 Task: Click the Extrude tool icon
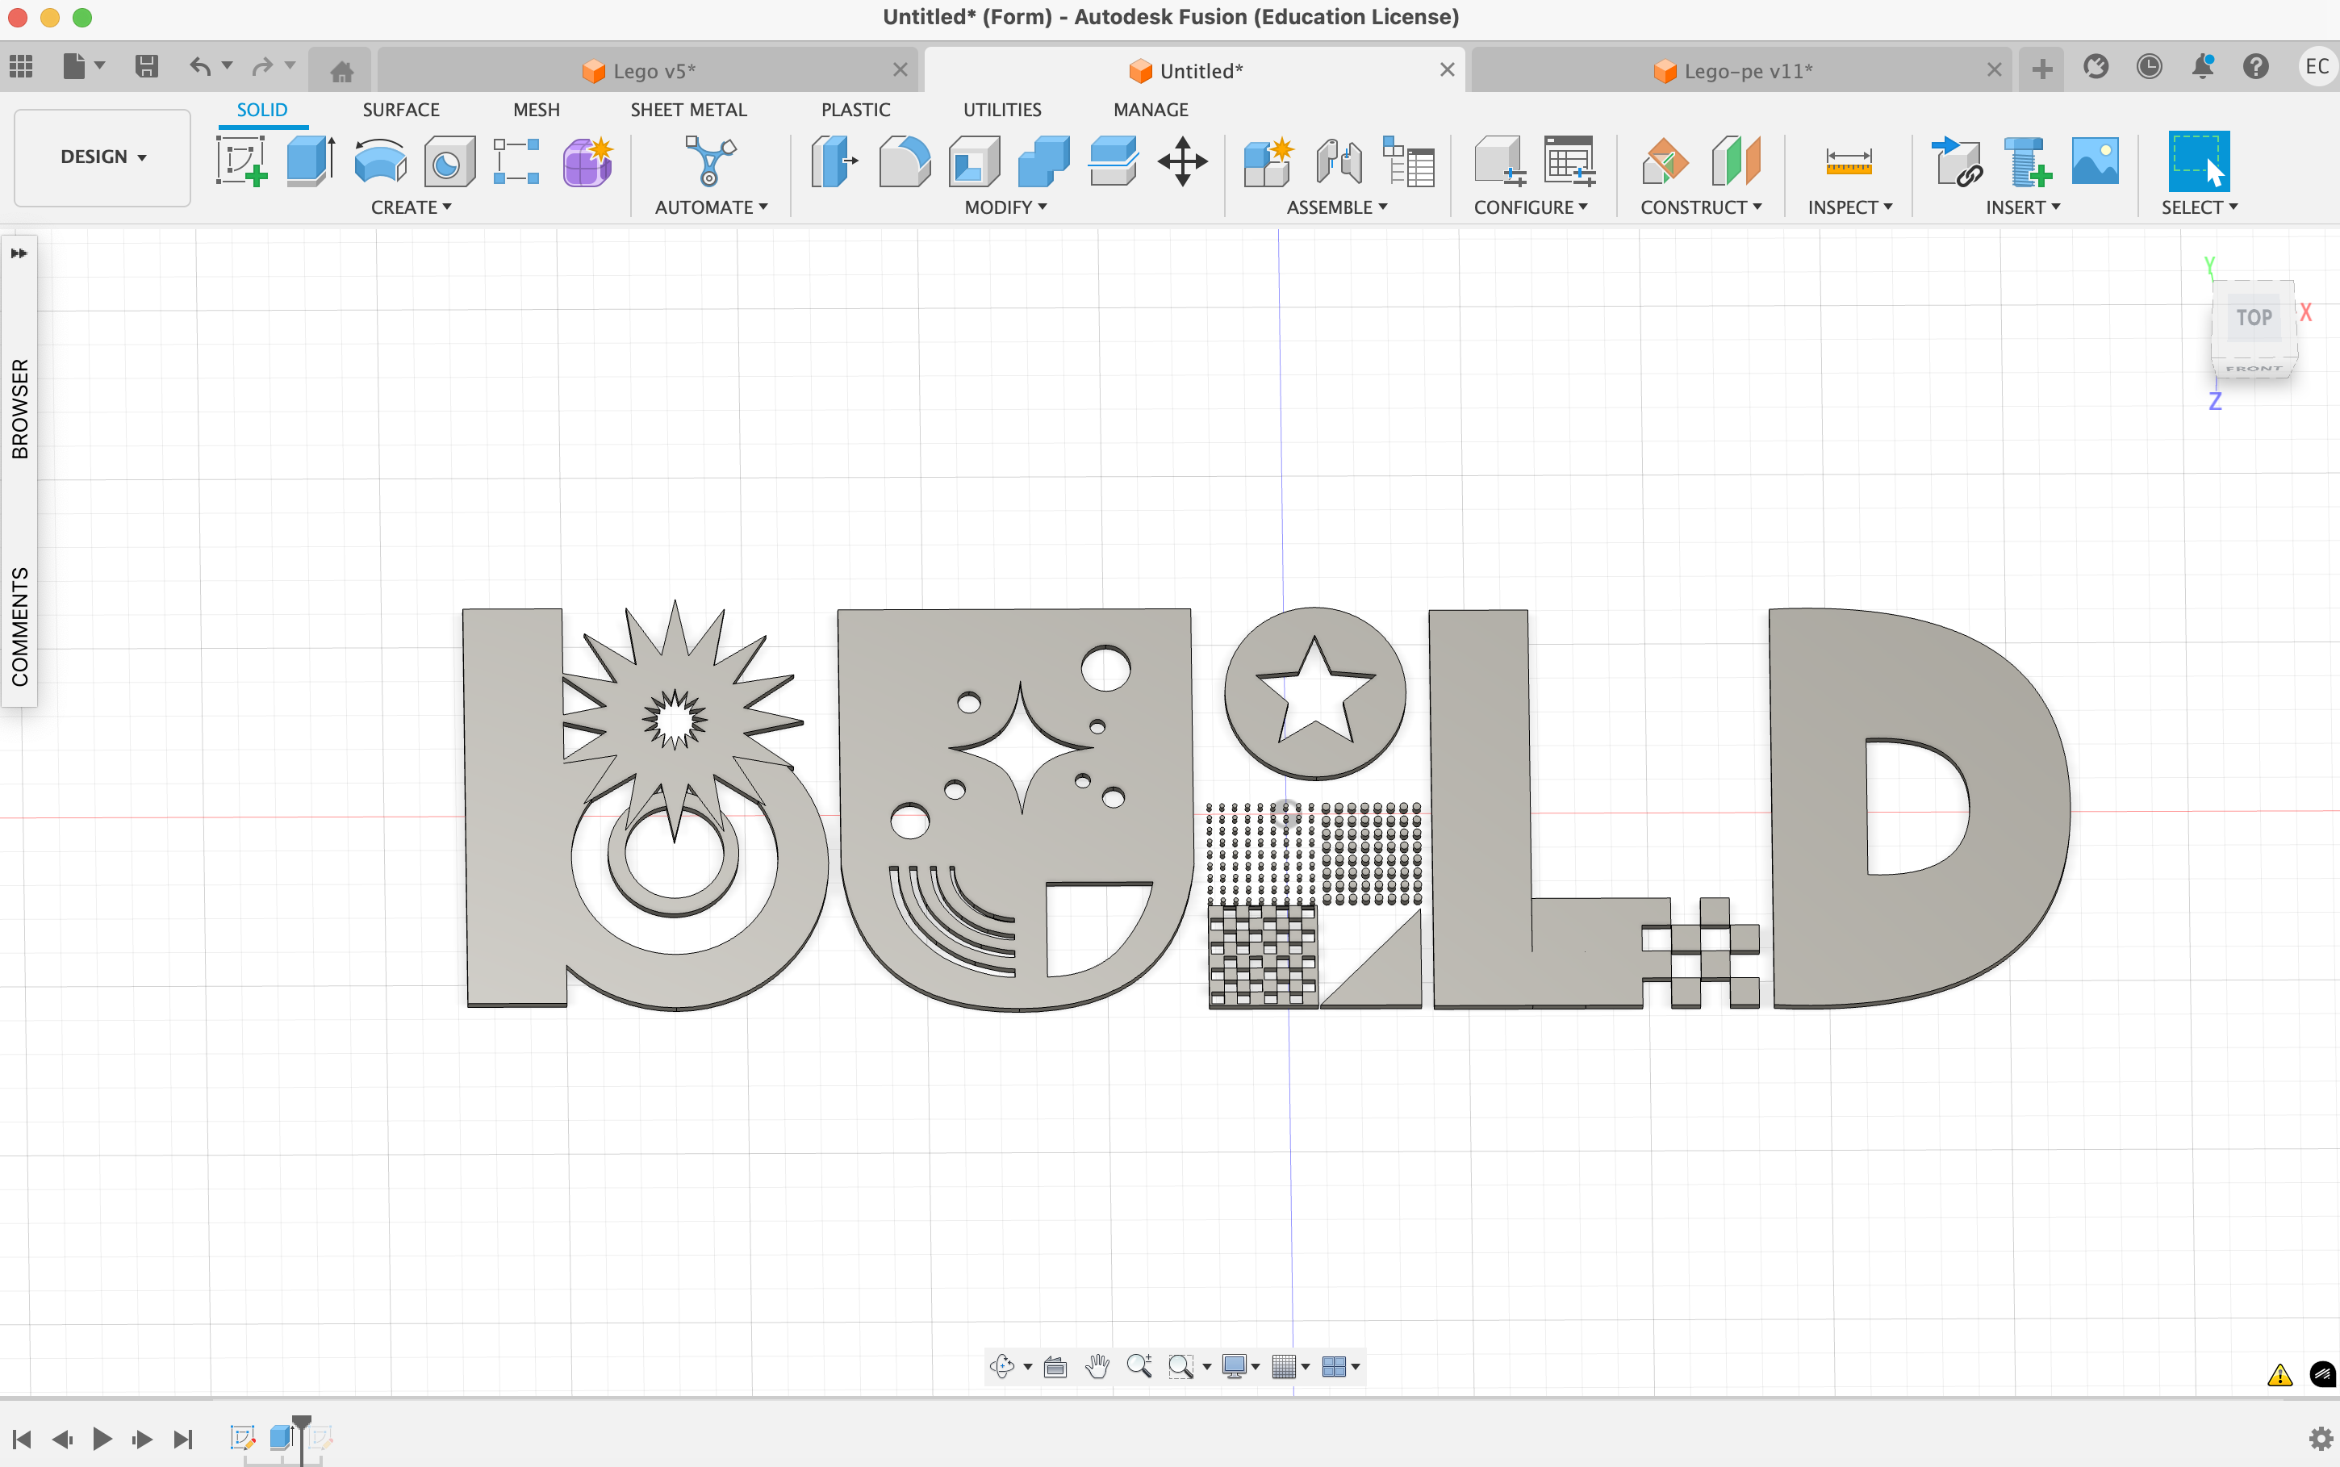click(311, 161)
